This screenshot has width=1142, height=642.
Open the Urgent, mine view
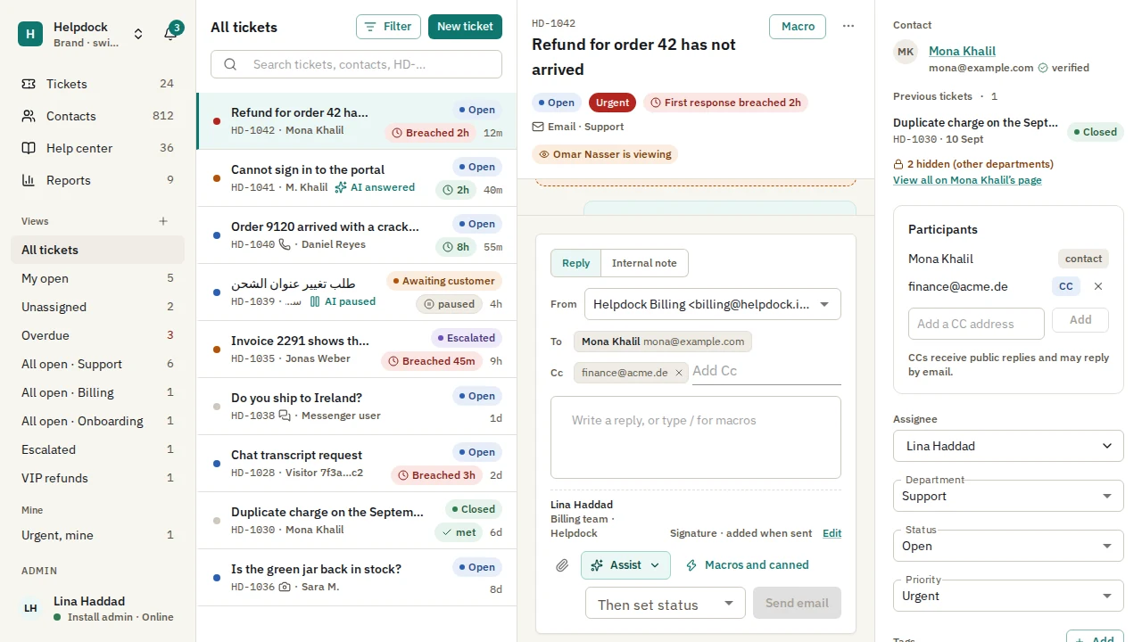97,535
